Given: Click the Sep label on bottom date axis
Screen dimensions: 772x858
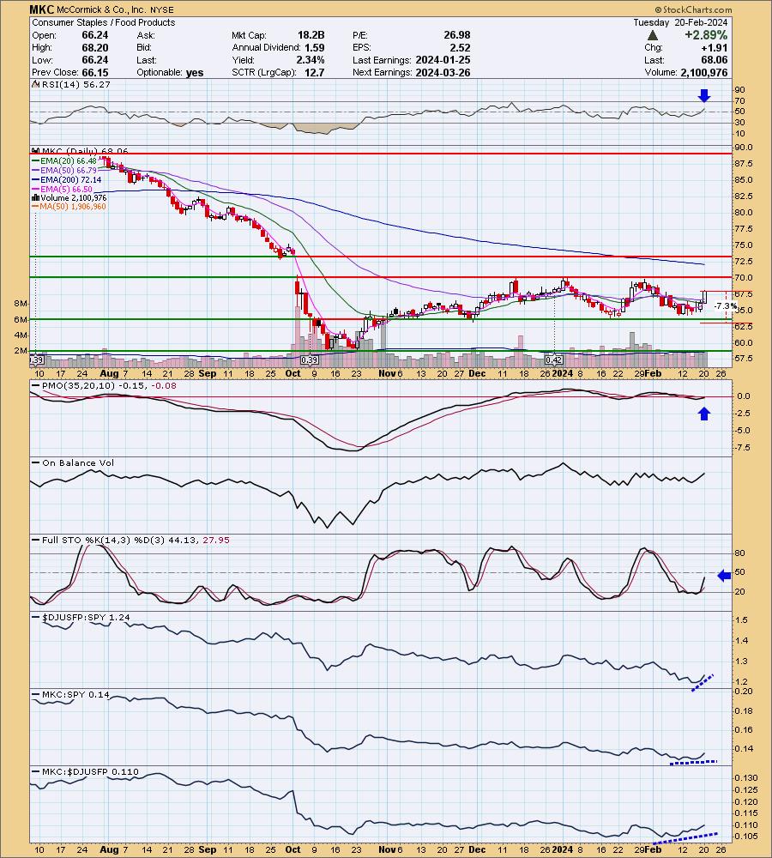Looking at the screenshot, I should (x=208, y=849).
